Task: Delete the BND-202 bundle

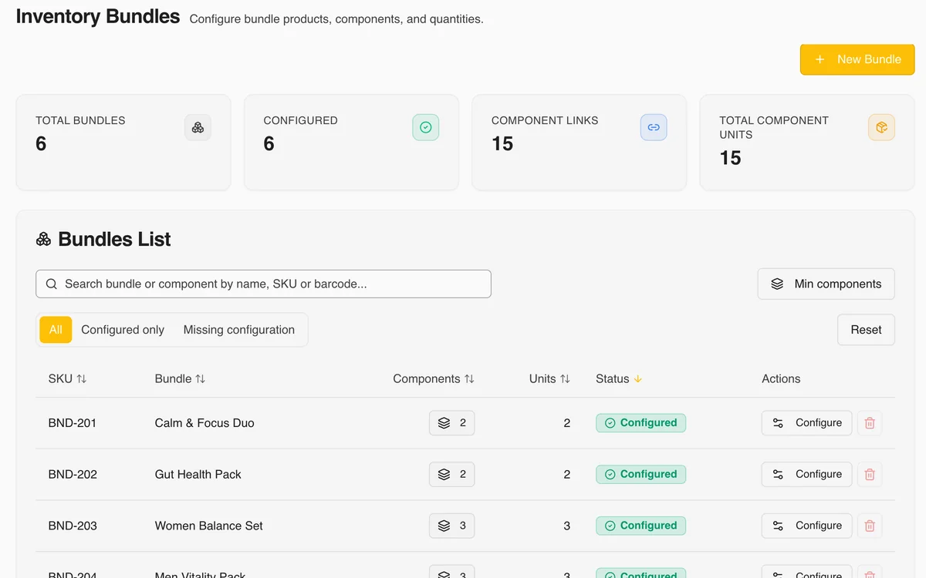Action: (x=870, y=475)
